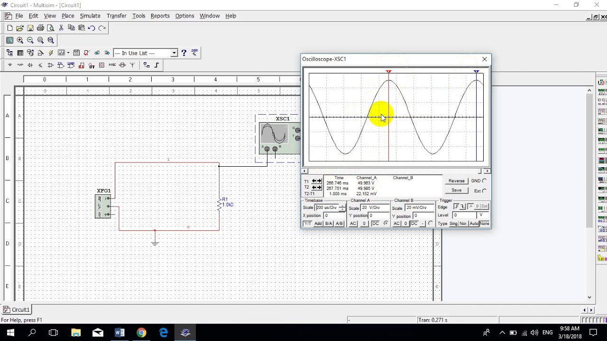The height and width of the screenshot is (341, 607).
Task: Click the Save diskette icon in toolbar
Action: point(30,28)
